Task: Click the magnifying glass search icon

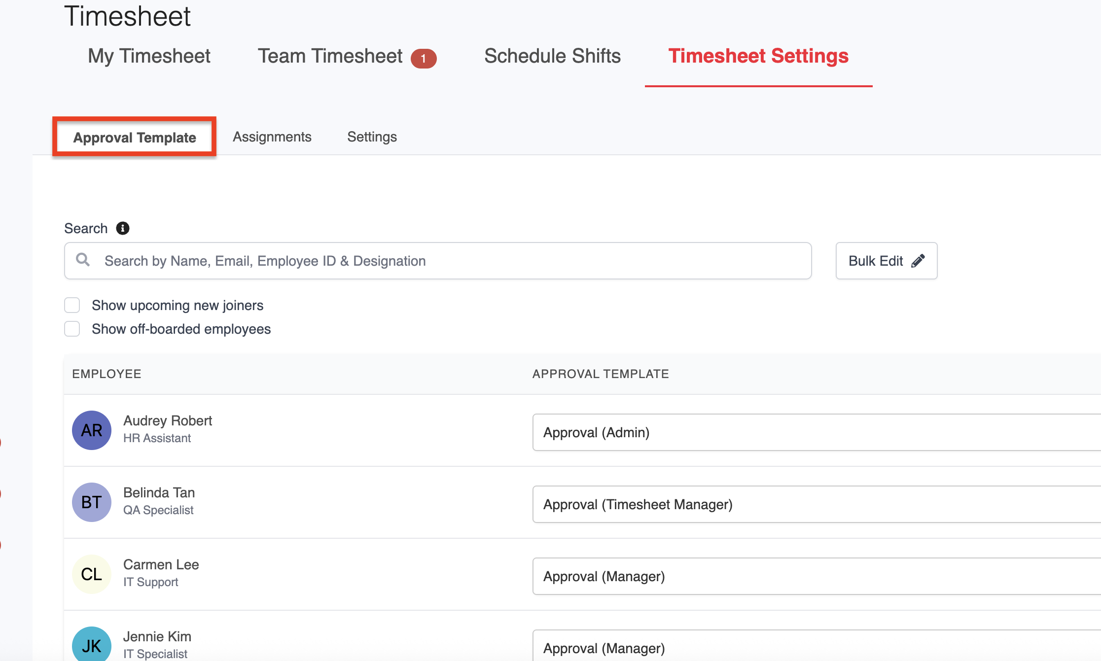Action: point(83,260)
